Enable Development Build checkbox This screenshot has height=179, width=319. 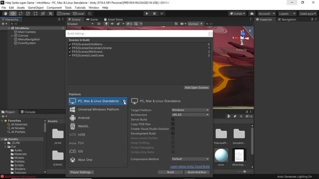tap(173, 134)
